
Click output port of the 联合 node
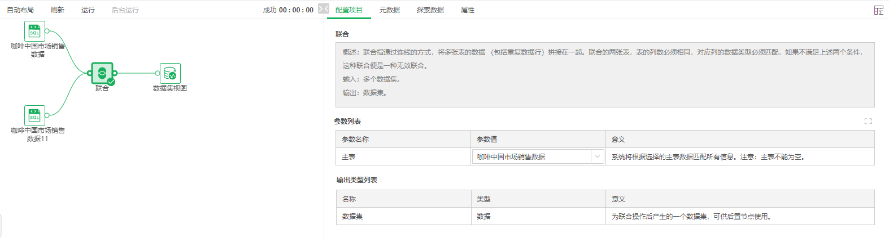click(115, 73)
